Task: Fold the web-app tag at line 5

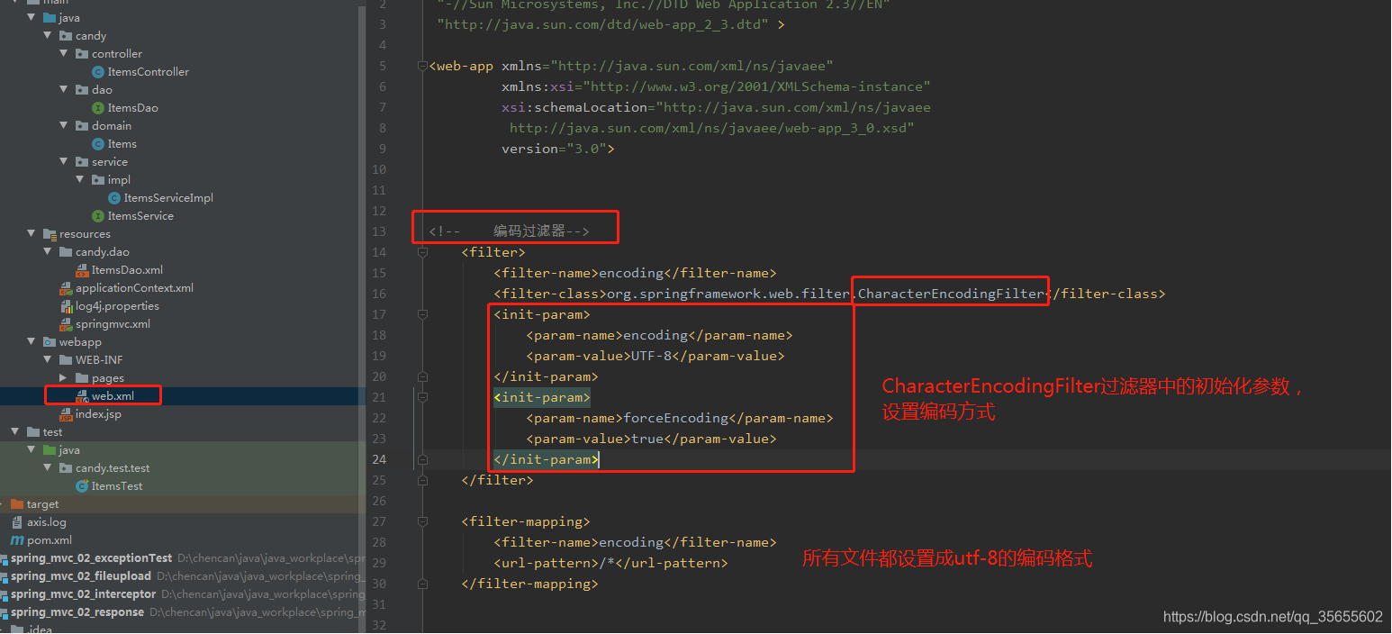Action: click(x=422, y=66)
